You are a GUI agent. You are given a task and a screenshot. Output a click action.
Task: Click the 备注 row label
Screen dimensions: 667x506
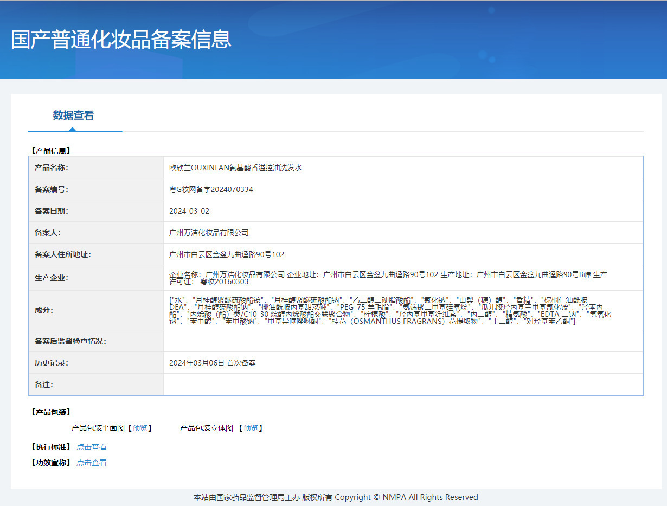44,385
